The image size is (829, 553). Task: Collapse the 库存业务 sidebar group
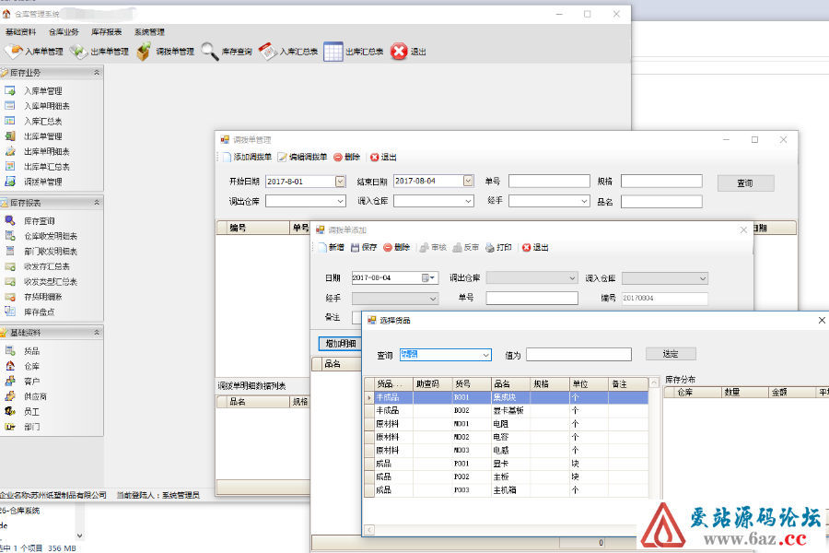[97, 73]
